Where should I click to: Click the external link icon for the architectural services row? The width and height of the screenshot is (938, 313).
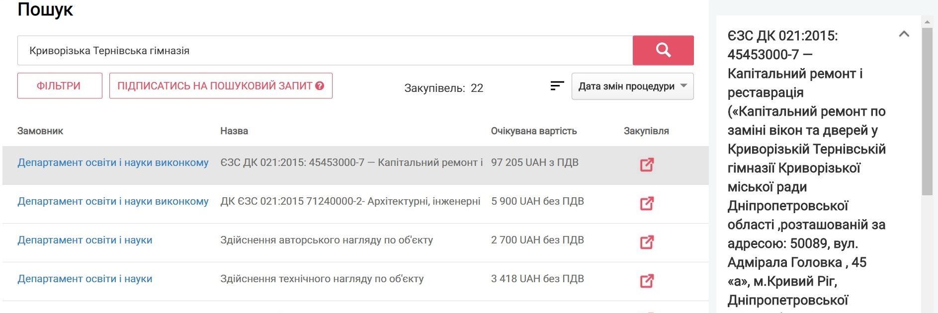pos(647,203)
